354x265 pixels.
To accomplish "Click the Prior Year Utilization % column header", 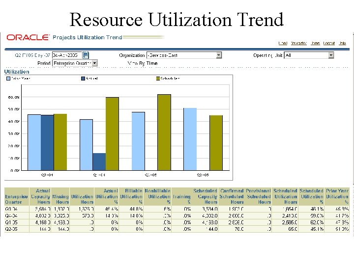I will tap(337, 196).
